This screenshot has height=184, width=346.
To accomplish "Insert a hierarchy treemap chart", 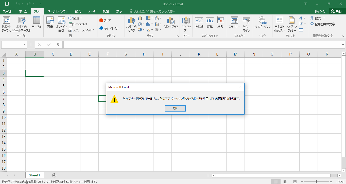I will tap(150, 18).
